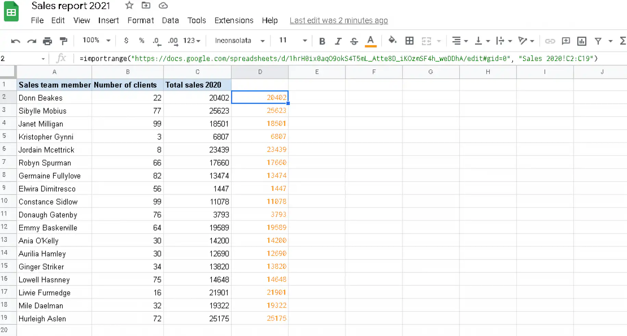The width and height of the screenshot is (627, 336).
Task: Star the Sales report 2021 document
Action: (x=129, y=5)
